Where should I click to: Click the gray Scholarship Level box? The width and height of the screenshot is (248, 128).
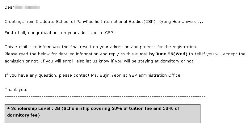point(103,113)
